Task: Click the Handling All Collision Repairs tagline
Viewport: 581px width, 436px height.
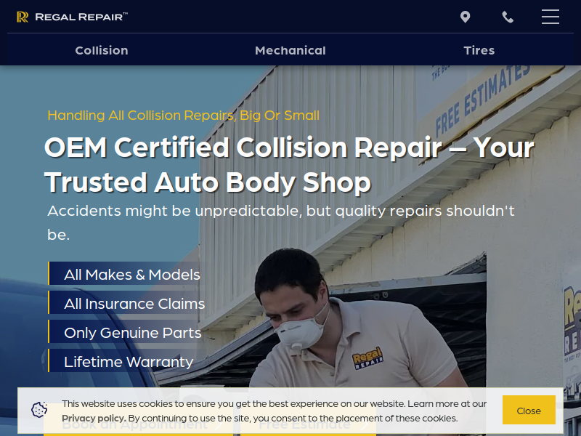Action: 184,116
